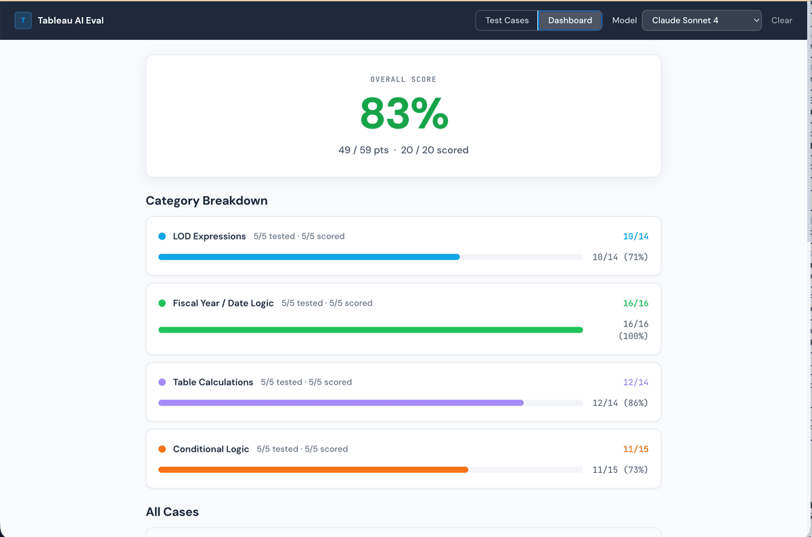Click the 83% overall score

pyautogui.click(x=403, y=114)
